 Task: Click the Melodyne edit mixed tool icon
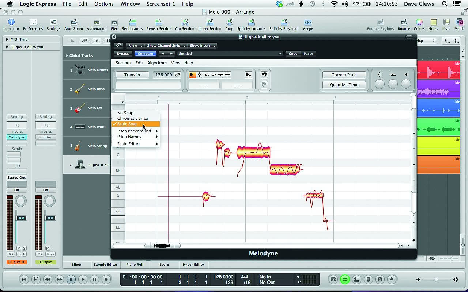pos(248,75)
